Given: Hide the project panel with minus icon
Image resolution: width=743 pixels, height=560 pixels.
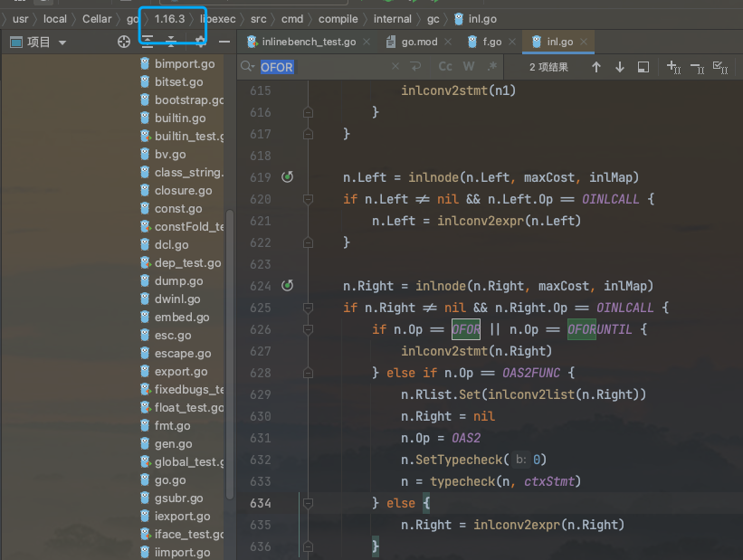Looking at the screenshot, I should coord(224,42).
